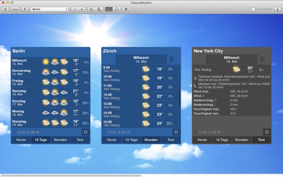Open the info panel with the i button

pos(277,9)
